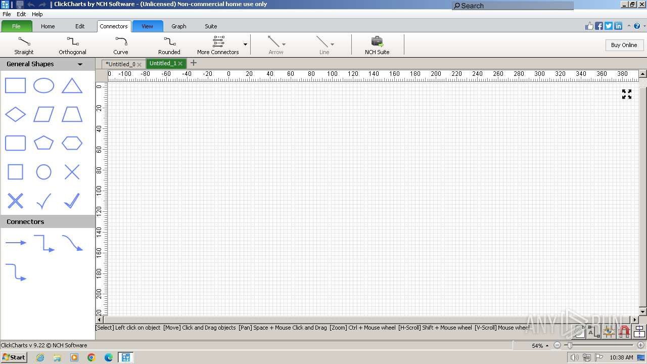Viewport: 647px width, 364px height.
Task: Pick the hexagon shape
Action: click(x=72, y=143)
